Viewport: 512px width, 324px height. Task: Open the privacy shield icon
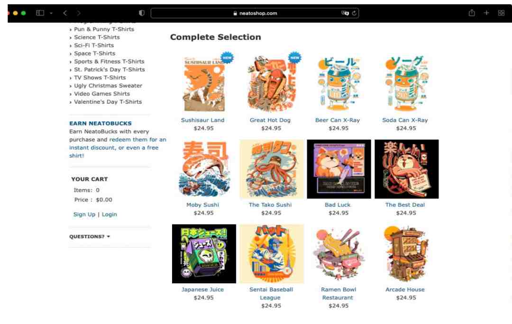[142, 13]
